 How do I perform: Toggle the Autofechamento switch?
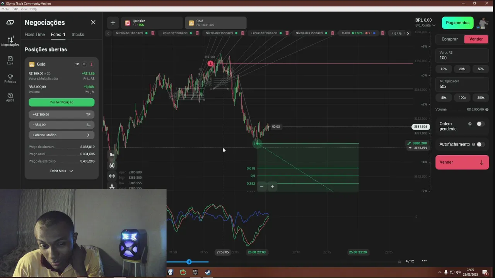click(480, 144)
